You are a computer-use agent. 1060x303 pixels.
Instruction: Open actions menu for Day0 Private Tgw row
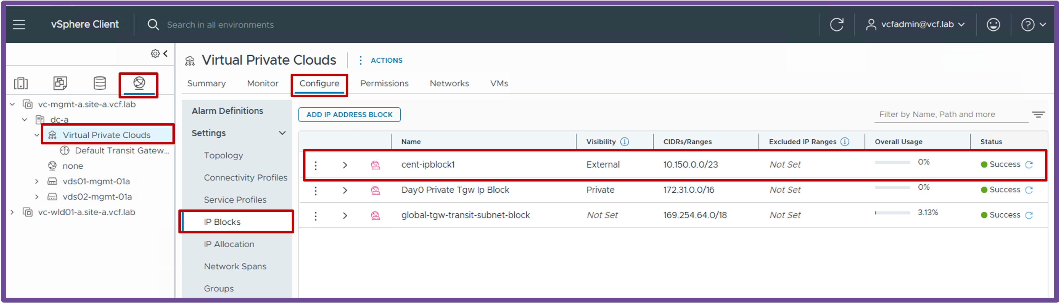(x=316, y=191)
